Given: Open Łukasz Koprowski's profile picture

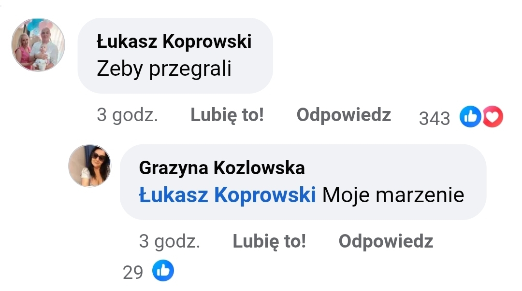Looking at the screenshot, I should click(x=38, y=46).
